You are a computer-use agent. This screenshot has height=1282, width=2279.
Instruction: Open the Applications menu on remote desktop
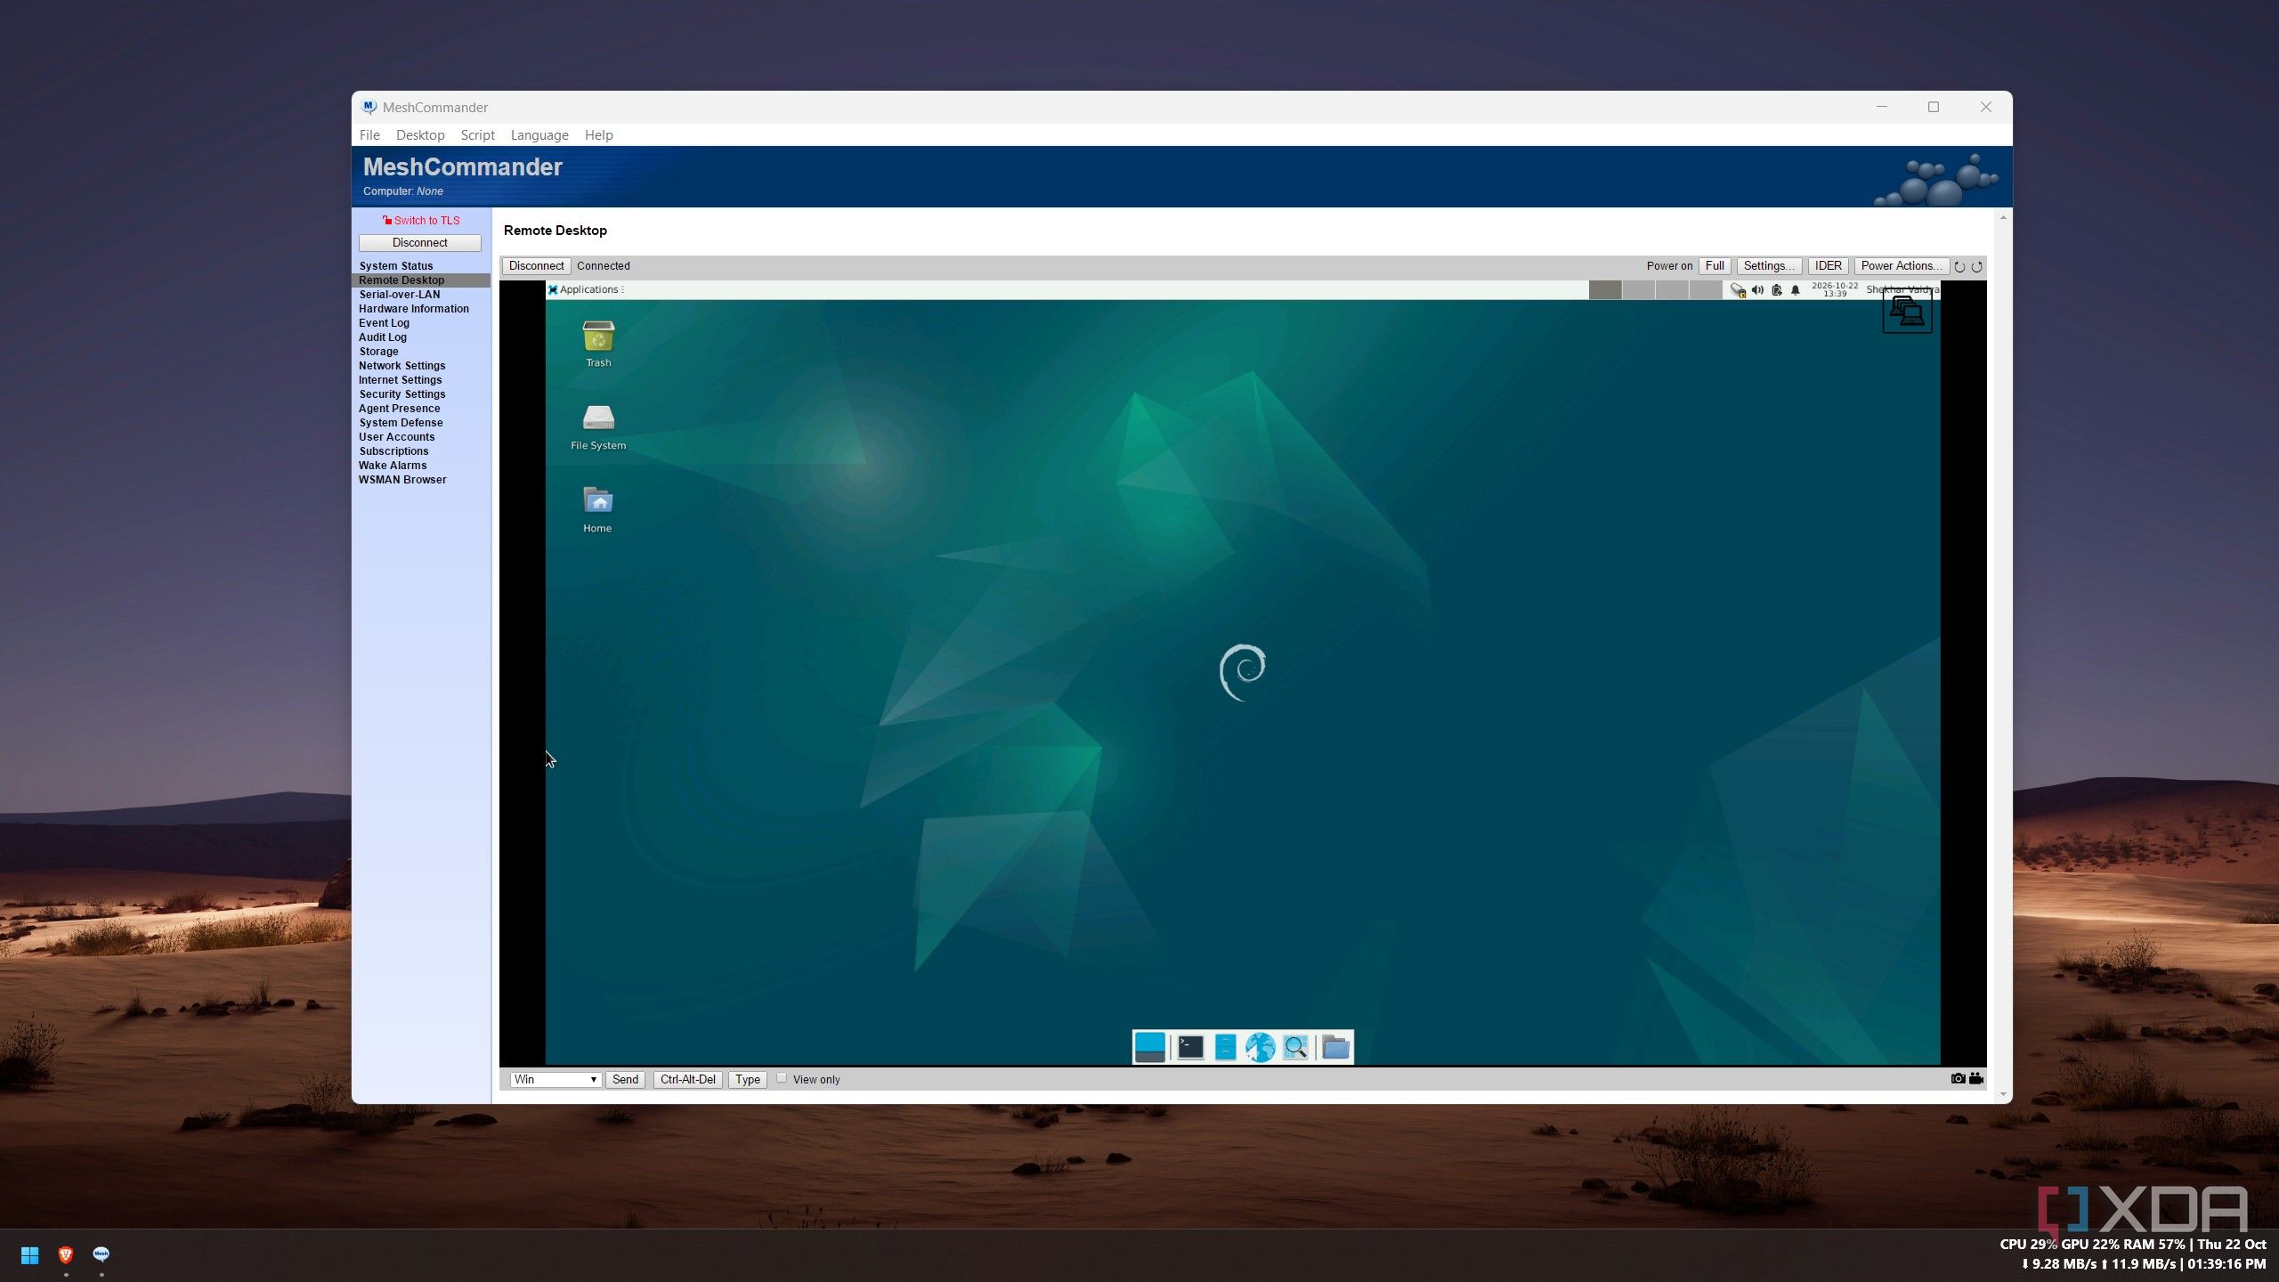pos(586,290)
